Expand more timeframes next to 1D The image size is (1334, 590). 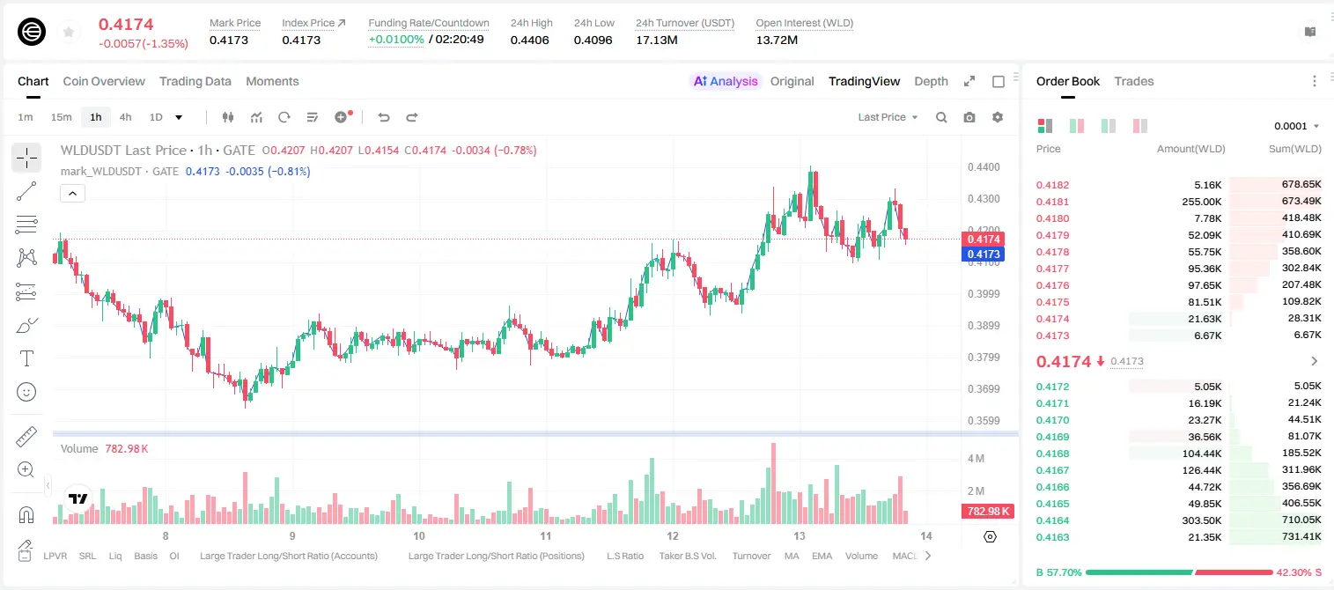[179, 117]
